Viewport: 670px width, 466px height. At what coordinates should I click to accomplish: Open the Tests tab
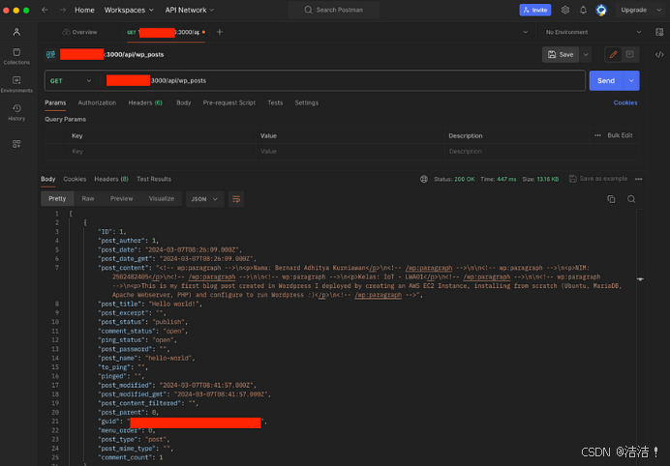tap(275, 102)
